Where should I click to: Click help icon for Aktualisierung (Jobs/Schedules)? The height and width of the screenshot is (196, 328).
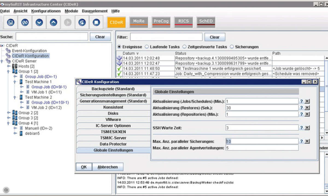(x=301, y=101)
